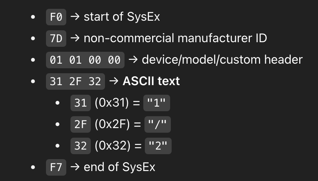
Task: Click the nested 32 code chip
Action: pyautogui.click(x=80, y=146)
